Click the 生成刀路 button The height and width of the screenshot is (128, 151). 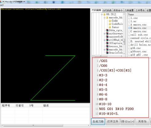tap(98, 122)
